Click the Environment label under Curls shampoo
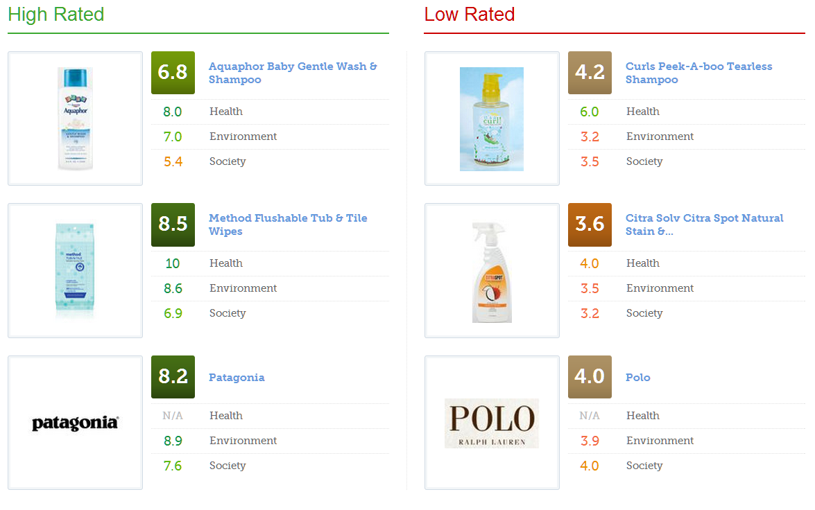Screen dimensions: 815x510 [660, 136]
